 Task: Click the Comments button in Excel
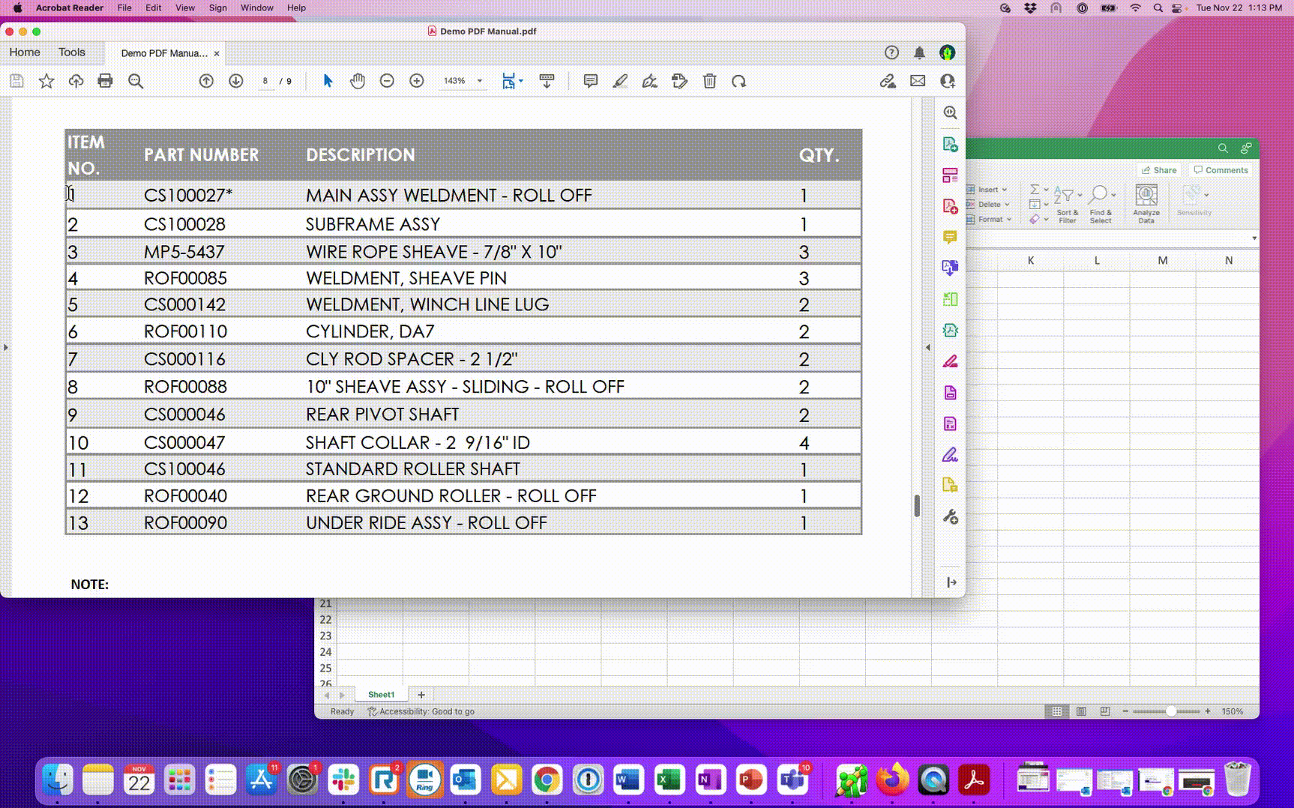(1221, 170)
